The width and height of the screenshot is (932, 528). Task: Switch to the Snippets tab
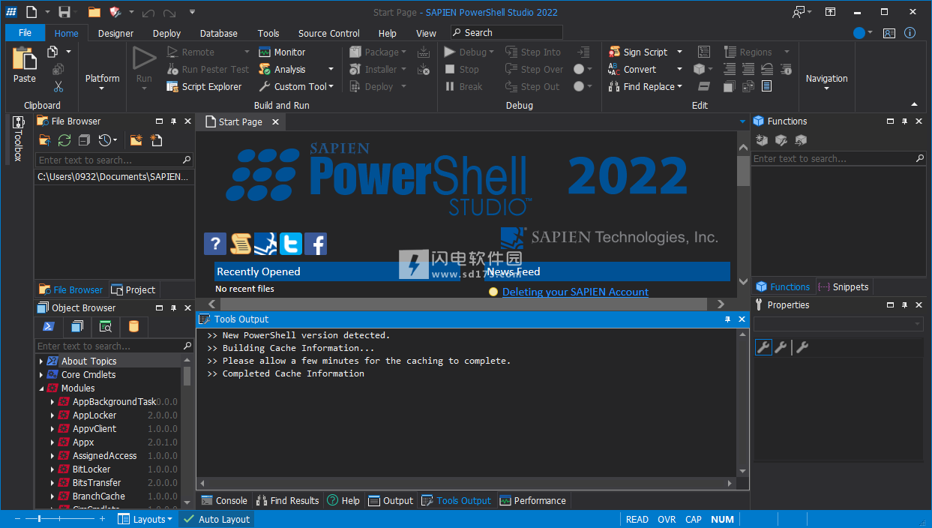pyautogui.click(x=844, y=286)
